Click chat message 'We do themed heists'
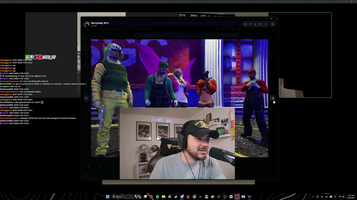Screen dimensions: 357x200 [20, 92]
